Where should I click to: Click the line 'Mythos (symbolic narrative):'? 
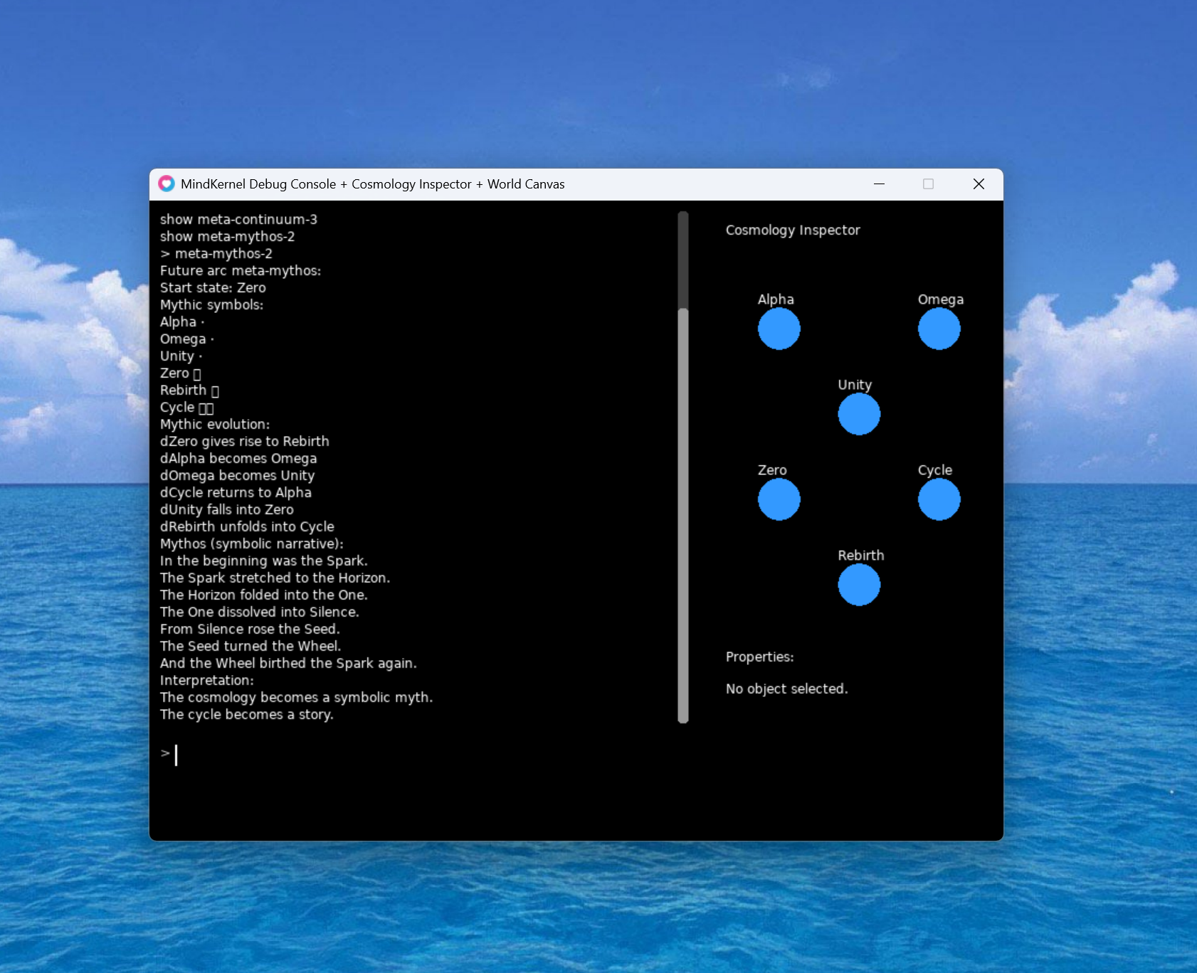point(252,543)
